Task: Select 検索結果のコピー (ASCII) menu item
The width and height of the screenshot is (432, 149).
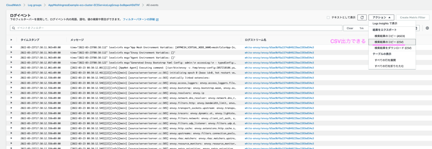Action: click(392, 36)
